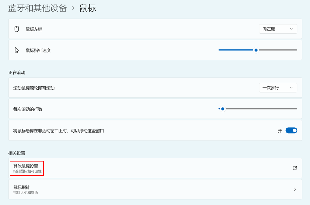Click the mouse icon beside 鼠标左键
Screen dimensions: 310x205
pyautogui.click(x=17, y=29)
